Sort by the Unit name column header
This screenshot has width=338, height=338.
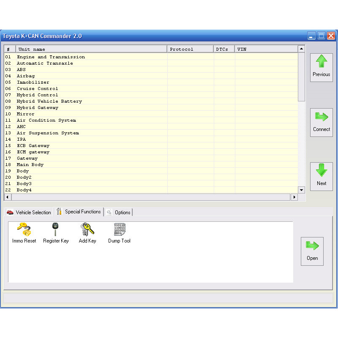pyautogui.click(x=91, y=49)
